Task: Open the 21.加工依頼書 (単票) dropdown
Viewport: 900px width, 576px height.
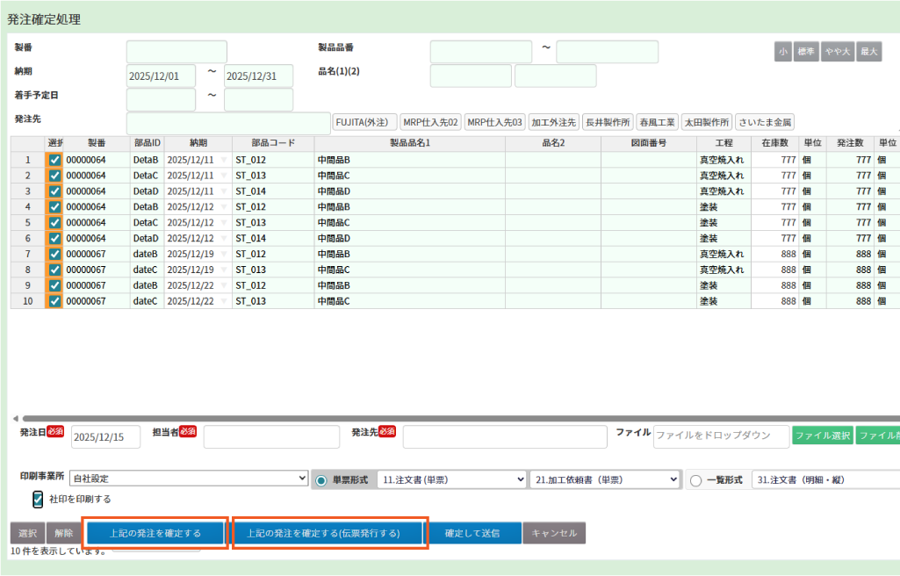Action: pyautogui.click(x=605, y=479)
